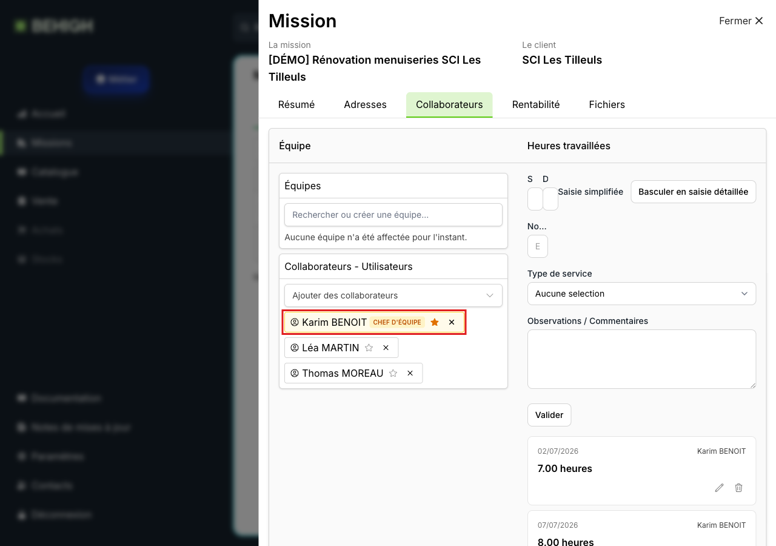This screenshot has width=776, height=546.
Task: Switch to the Adresses tab
Action: click(x=365, y=104)
